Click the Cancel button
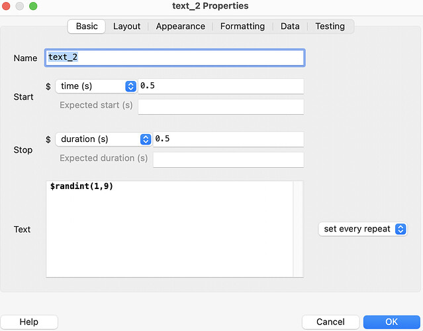Screen dimensions: 423x331 [330, 322]
